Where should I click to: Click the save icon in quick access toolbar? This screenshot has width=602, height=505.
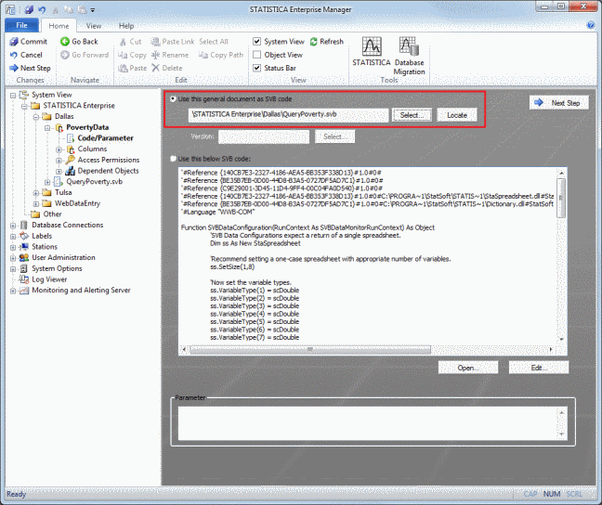[x=29, y=10]
